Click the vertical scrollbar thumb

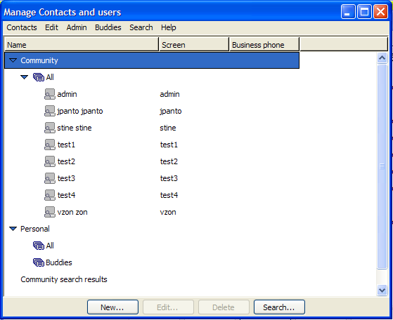[x=382, y=166]
